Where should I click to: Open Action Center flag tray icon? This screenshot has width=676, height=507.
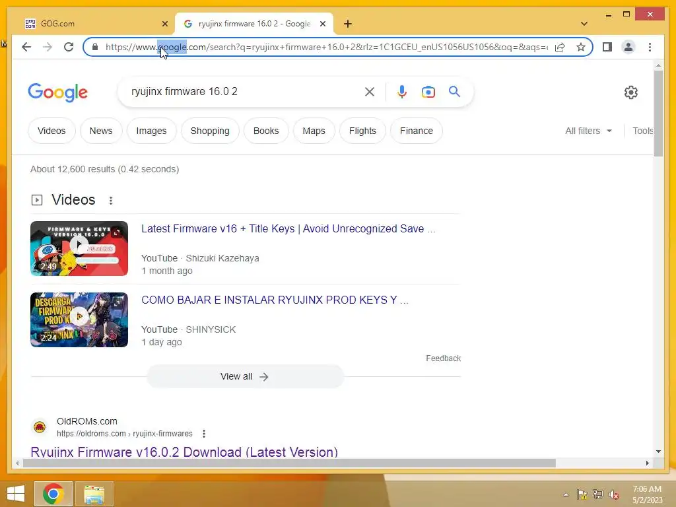pos(582,494)
